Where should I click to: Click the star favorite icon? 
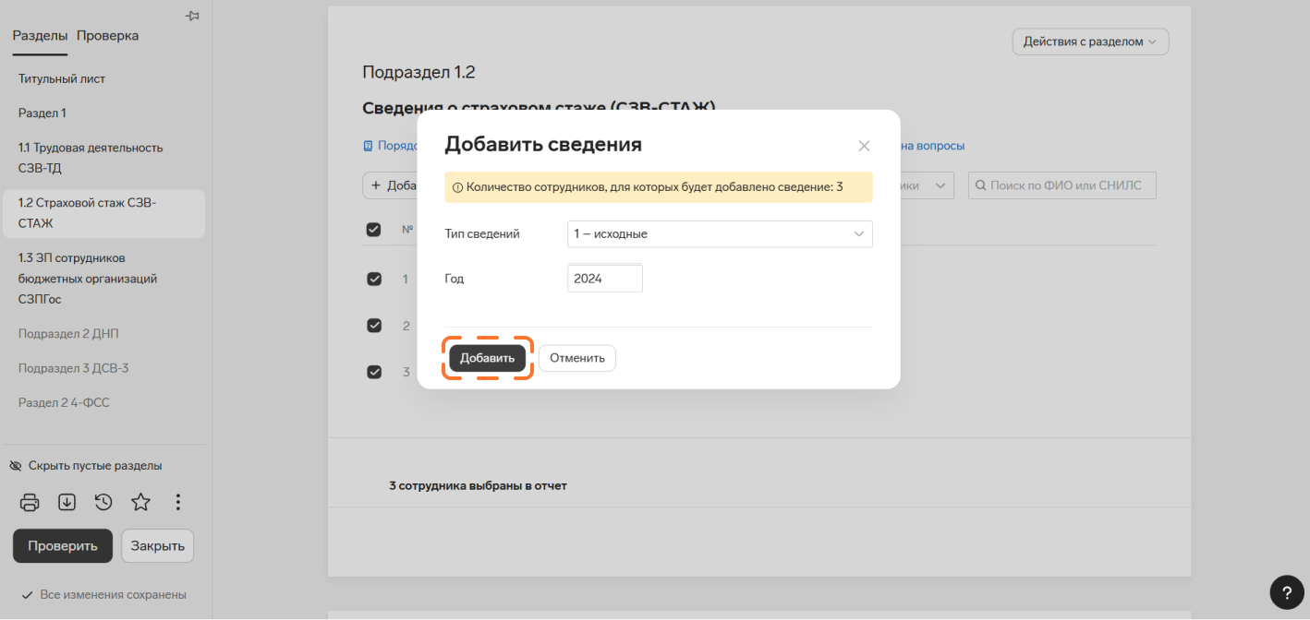(140, 502)
